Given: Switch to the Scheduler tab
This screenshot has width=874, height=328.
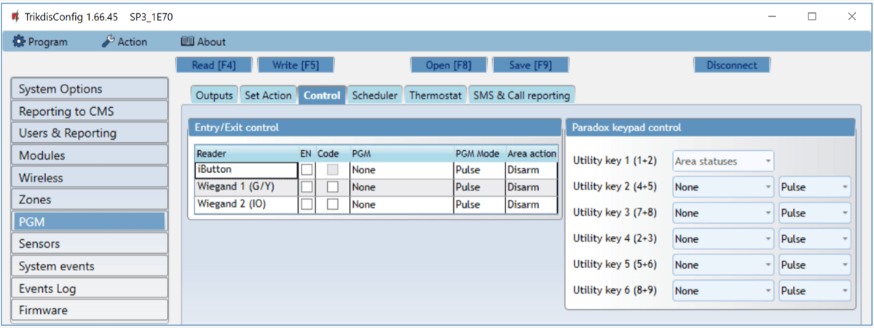Looking at the screenshot, I should 374,95.
